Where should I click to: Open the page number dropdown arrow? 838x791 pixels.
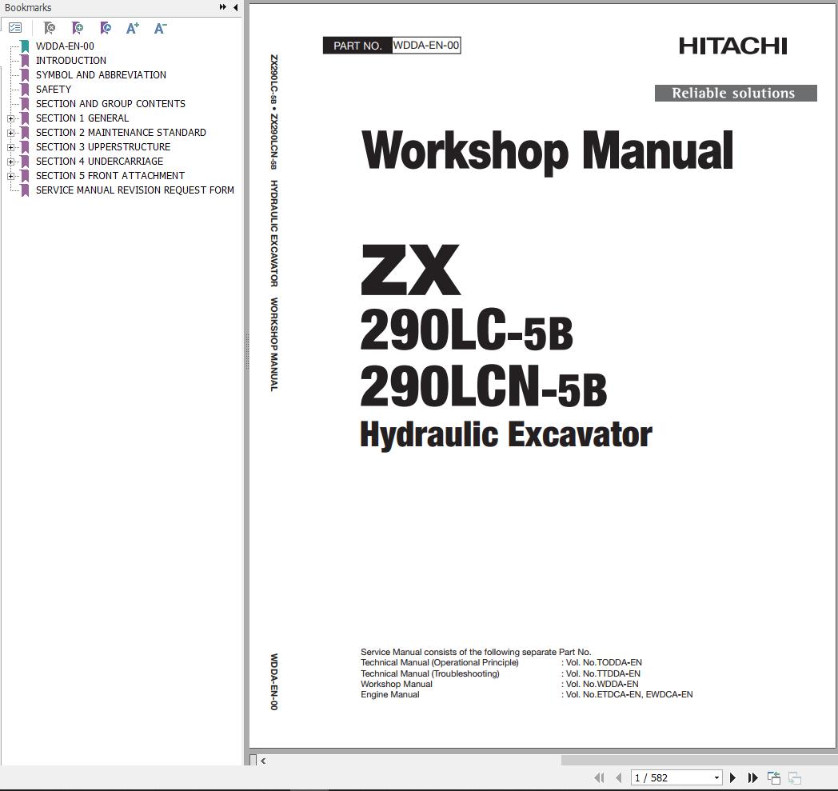pos(716,777)
